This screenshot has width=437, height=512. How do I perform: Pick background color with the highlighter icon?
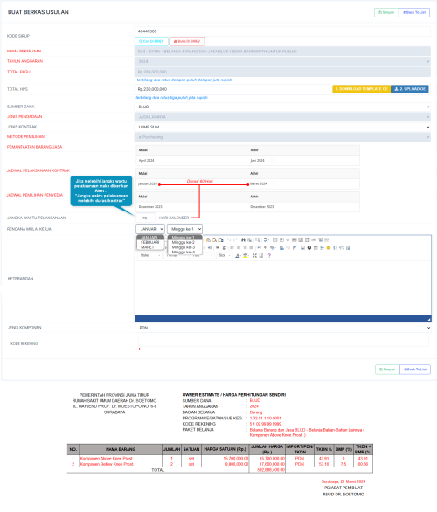click(x=246, y=255)
